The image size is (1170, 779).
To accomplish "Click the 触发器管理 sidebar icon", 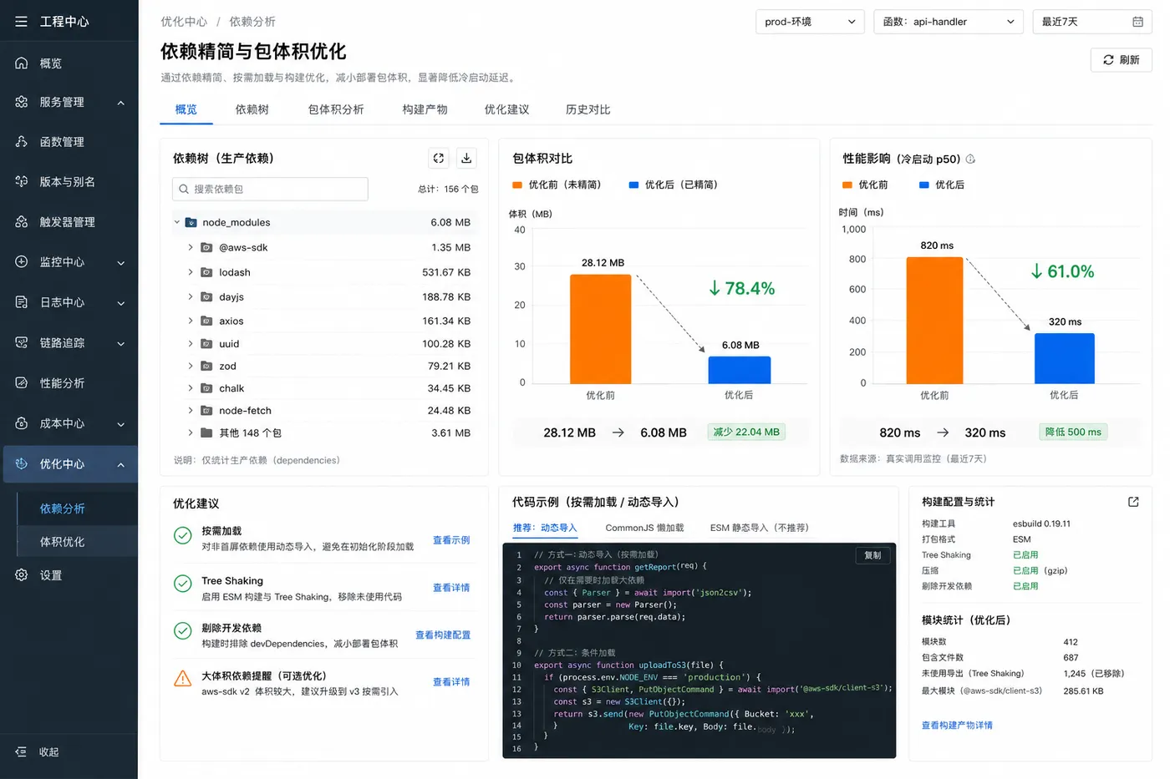I will tap(22, 222).
